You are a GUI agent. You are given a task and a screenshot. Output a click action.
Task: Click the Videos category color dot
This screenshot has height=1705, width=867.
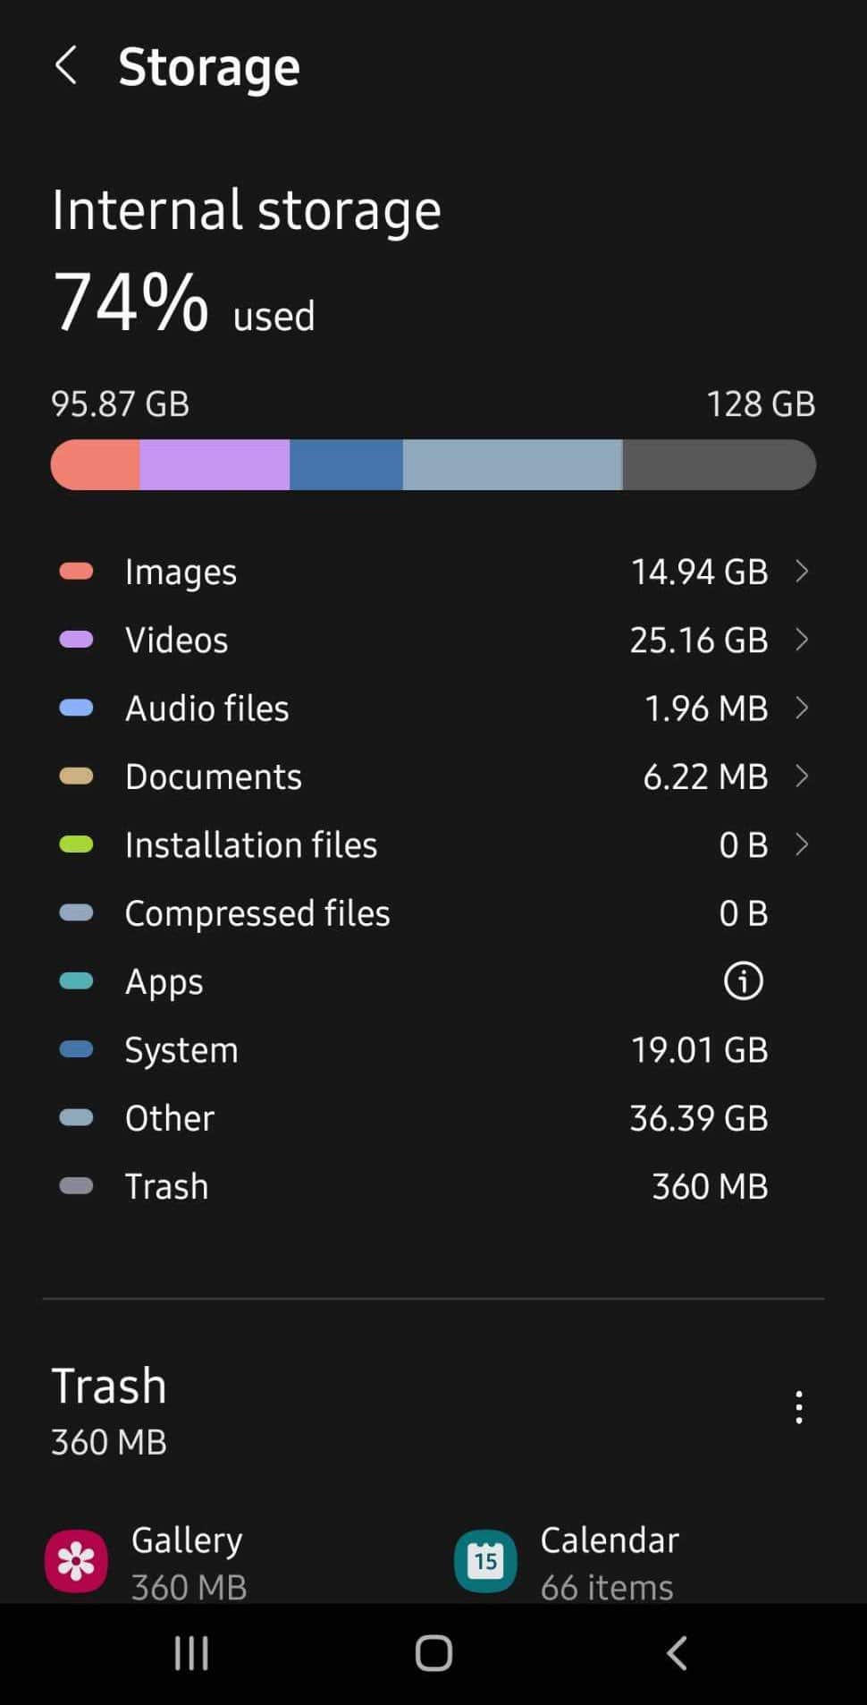(x=77, y=640)
